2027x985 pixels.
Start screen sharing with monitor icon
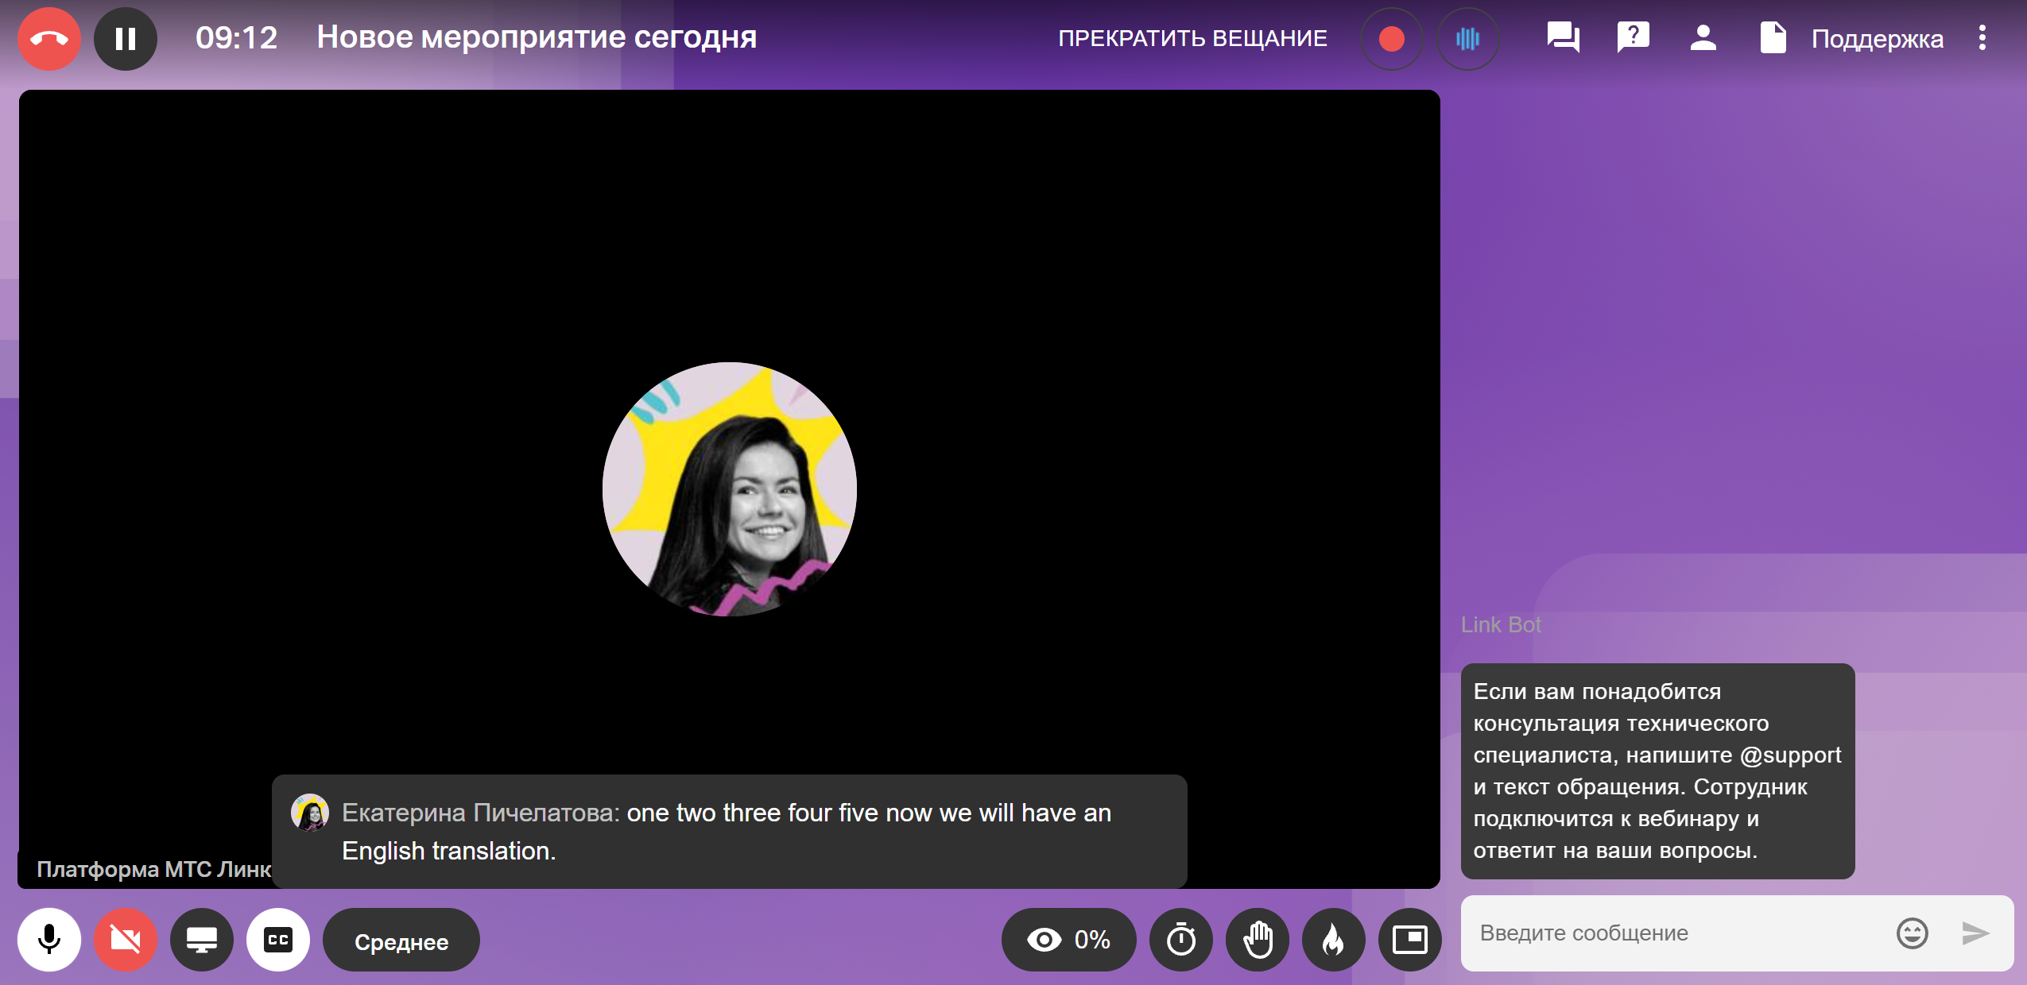point(202,939)
